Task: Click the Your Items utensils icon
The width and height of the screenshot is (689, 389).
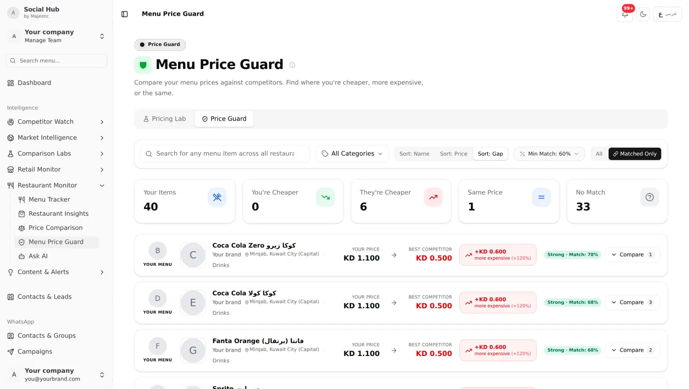Action: (217, 197)
